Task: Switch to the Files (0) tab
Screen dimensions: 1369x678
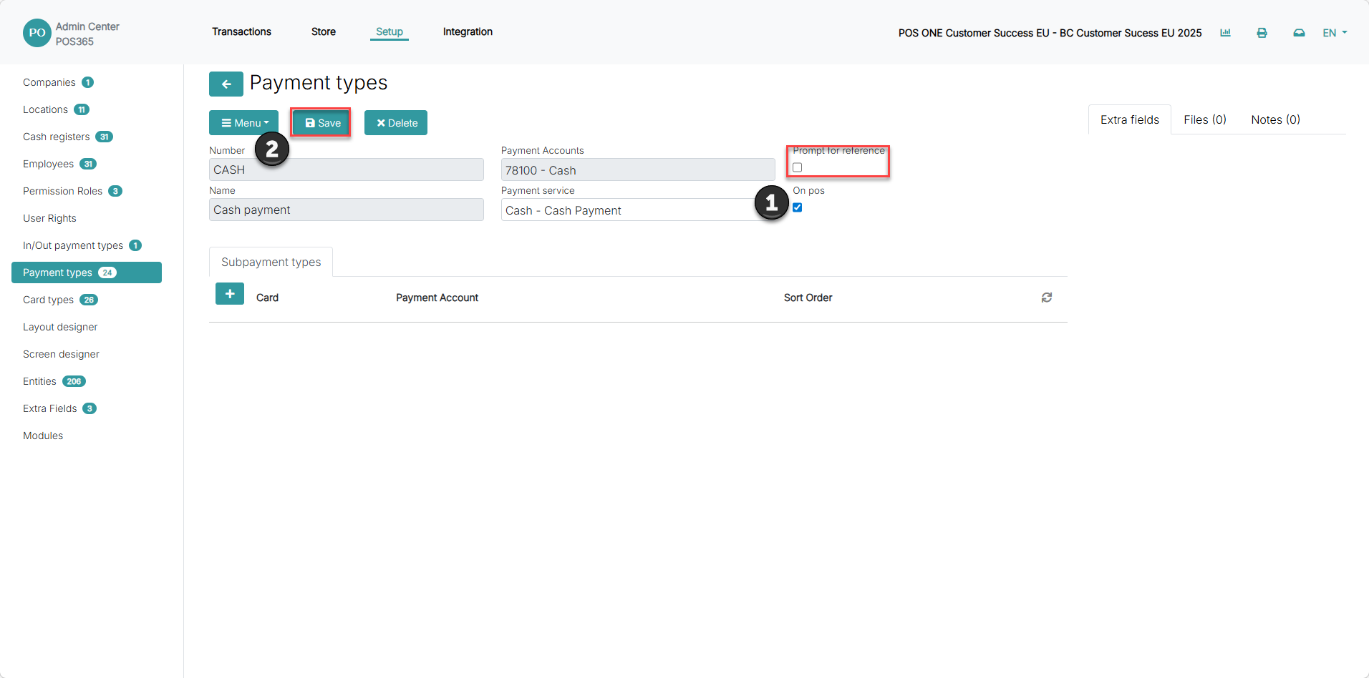Action: [x=1204, y=119]
